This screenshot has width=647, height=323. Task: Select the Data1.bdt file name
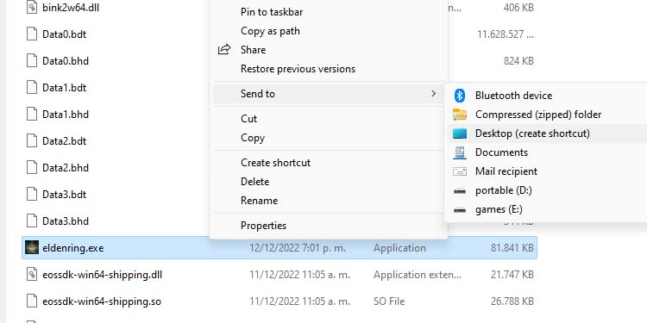point(64,88)
